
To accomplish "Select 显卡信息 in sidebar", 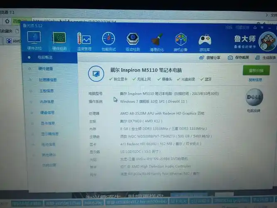I will point(48,123).
